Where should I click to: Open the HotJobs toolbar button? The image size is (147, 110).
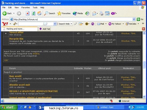[x=131, y=24]
